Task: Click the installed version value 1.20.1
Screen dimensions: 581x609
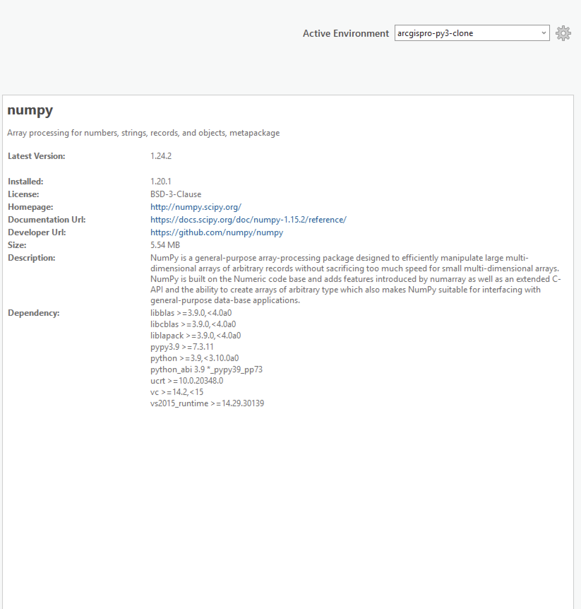Action: (x=161, y=182)
